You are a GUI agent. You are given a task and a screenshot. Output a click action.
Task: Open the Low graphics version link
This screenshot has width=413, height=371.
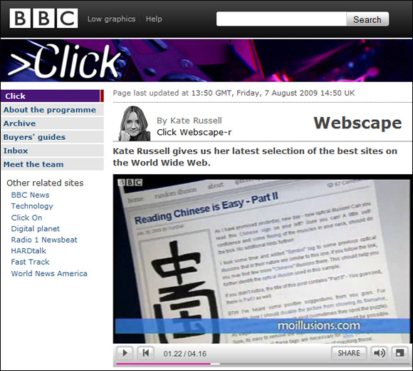coord(111,19)
